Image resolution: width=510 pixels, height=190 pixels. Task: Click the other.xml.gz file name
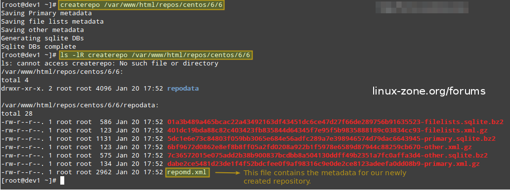(319, 147)
